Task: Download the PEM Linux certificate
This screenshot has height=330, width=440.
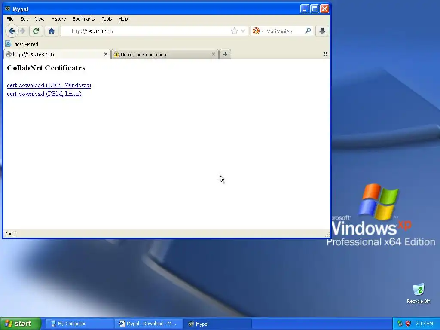Action: 44,93
